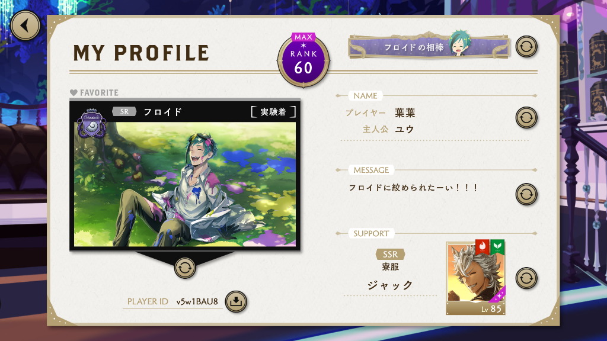Change the title badge using refresh icon

tap(526, 47)
